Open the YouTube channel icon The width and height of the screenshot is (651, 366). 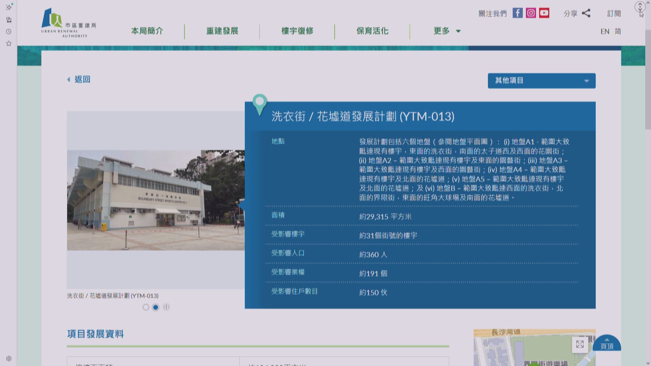[544, 13]
